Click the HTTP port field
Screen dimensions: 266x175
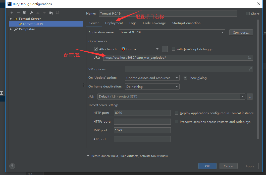(142, 113)
